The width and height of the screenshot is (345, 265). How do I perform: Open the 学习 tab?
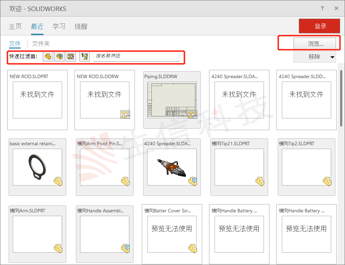pyautogui.click(x=59, y=26)
